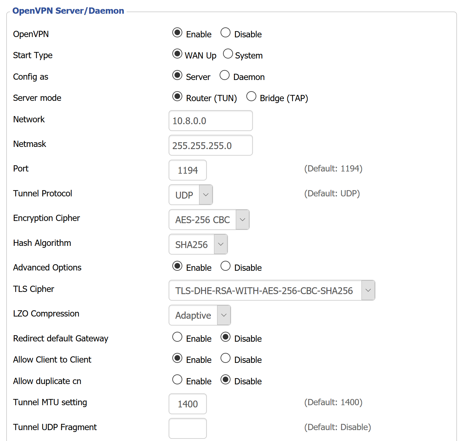
Task: Open the TLS Cipher dropdown
Action: click(272, 290)
